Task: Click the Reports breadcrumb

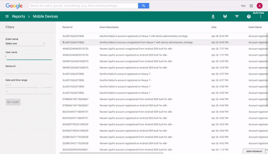Action: (x=18, y=16)
